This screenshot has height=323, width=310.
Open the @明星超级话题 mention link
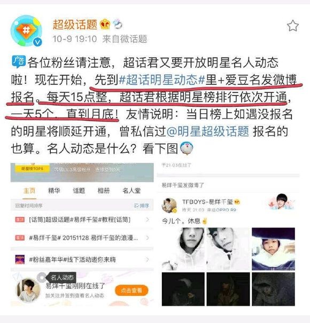click(207, 131)
